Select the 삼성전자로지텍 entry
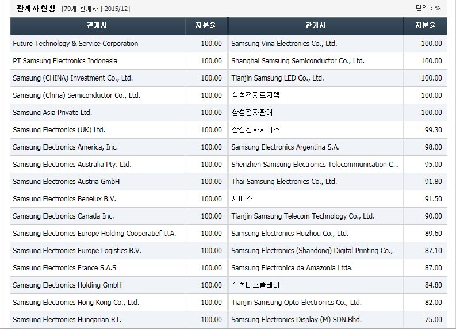This screenshot has height=329, width=456. point(256,95)
